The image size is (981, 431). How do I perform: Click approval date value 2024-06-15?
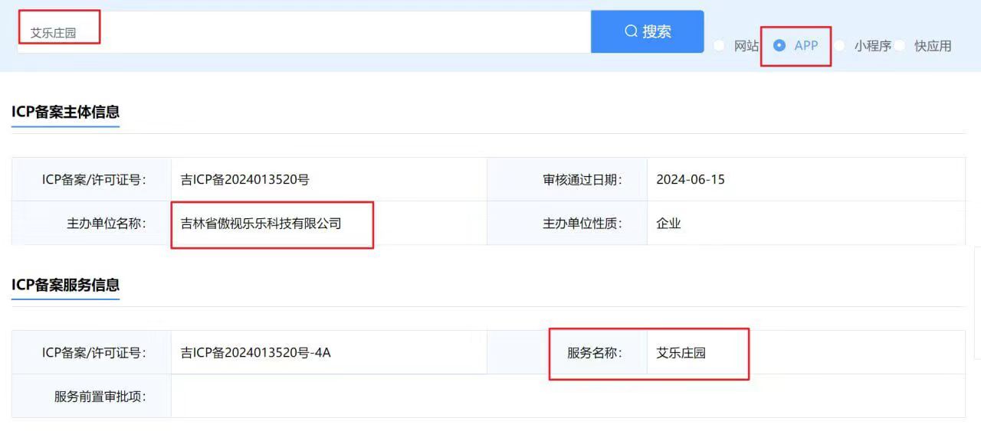(x=691, y=180)
